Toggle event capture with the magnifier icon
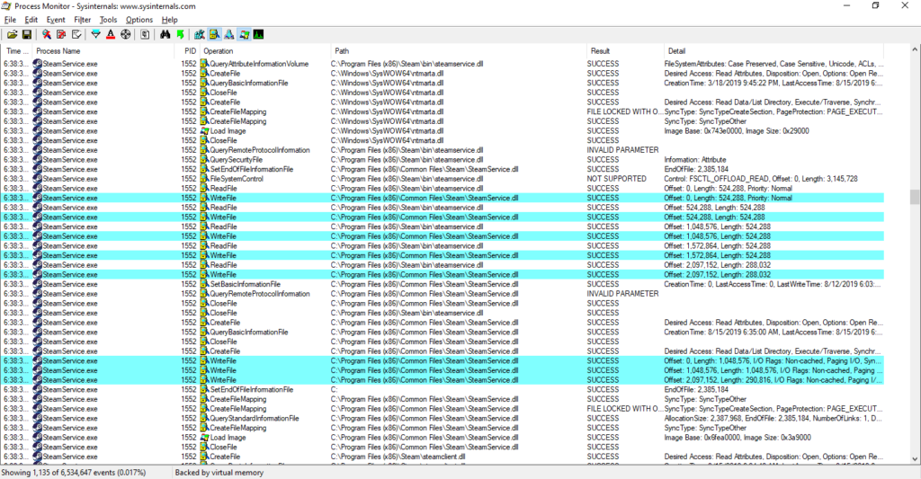The height and width of the screenshot is (479, 921). point(47,35)
